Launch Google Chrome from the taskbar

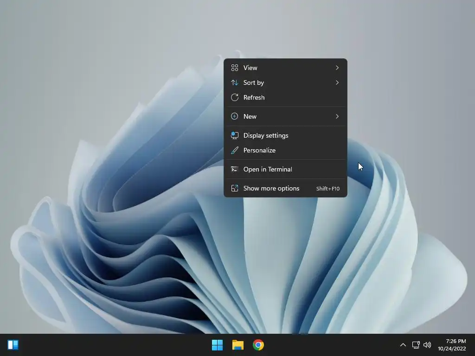point(258,345)
